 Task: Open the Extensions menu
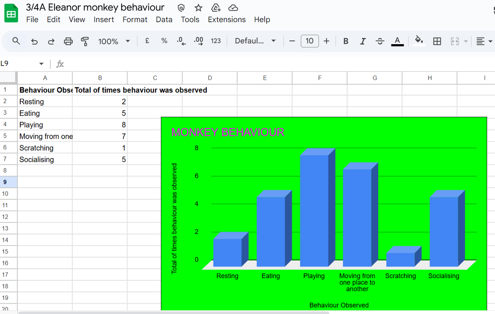[x=226, y=19]
